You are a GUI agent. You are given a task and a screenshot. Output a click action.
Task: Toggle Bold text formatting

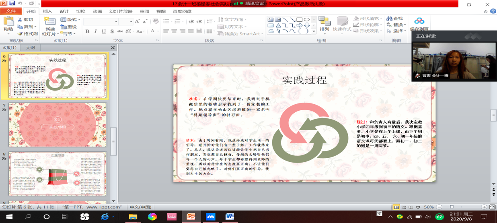point(87,31)
